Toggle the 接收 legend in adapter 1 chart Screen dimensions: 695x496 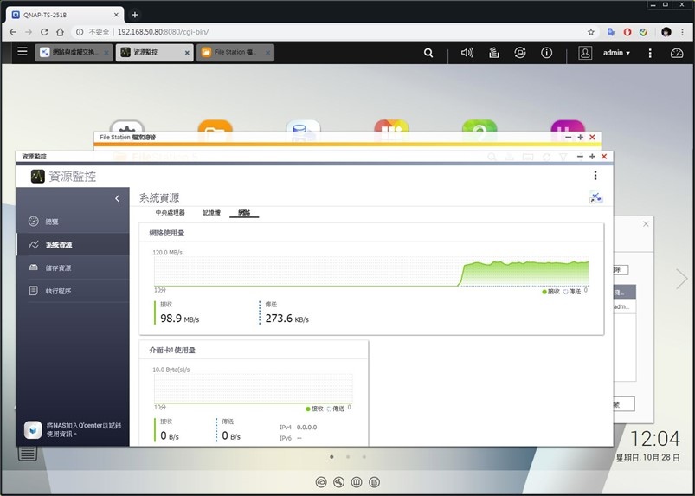[315, 409]
